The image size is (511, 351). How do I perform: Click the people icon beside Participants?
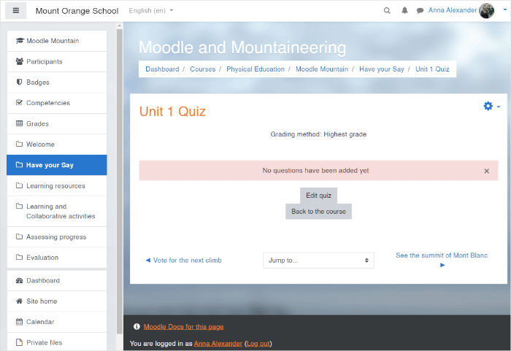click(20, 61)
